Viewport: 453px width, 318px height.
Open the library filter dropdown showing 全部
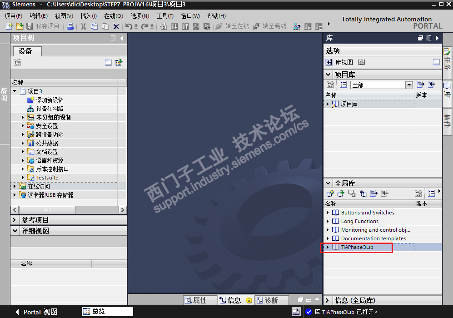(x=409, y=84)
